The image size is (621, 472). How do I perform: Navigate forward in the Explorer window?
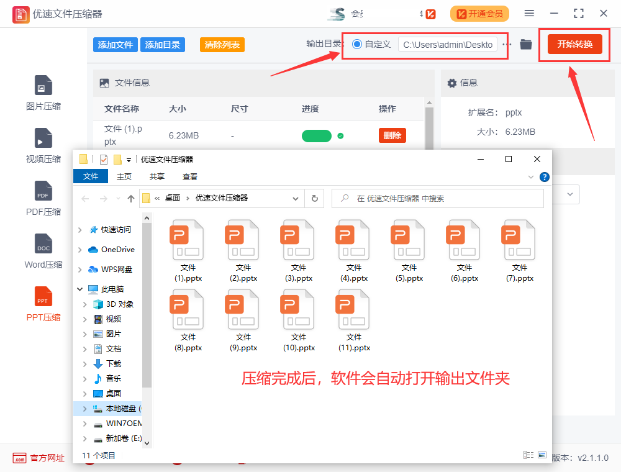tap(103, 199)
